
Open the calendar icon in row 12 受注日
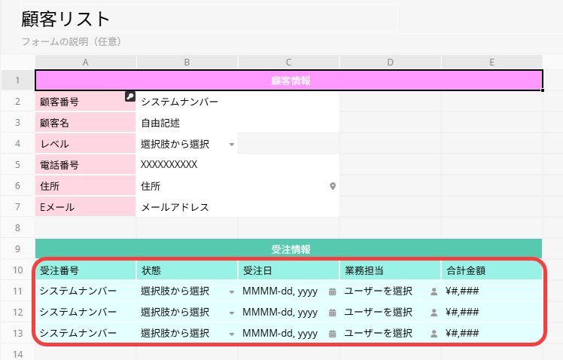pyautogui.click(x=332, y=313)
